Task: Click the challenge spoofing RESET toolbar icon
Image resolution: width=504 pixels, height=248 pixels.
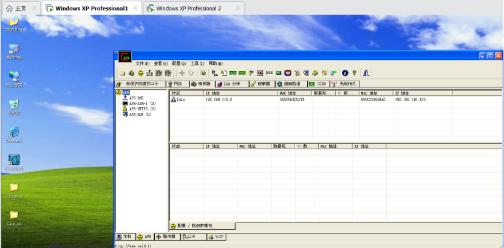Action: pos(158,73)
